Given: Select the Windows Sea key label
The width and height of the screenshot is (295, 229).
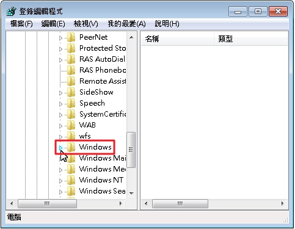Looking at the screenshot, I should (x=102, y=191).
